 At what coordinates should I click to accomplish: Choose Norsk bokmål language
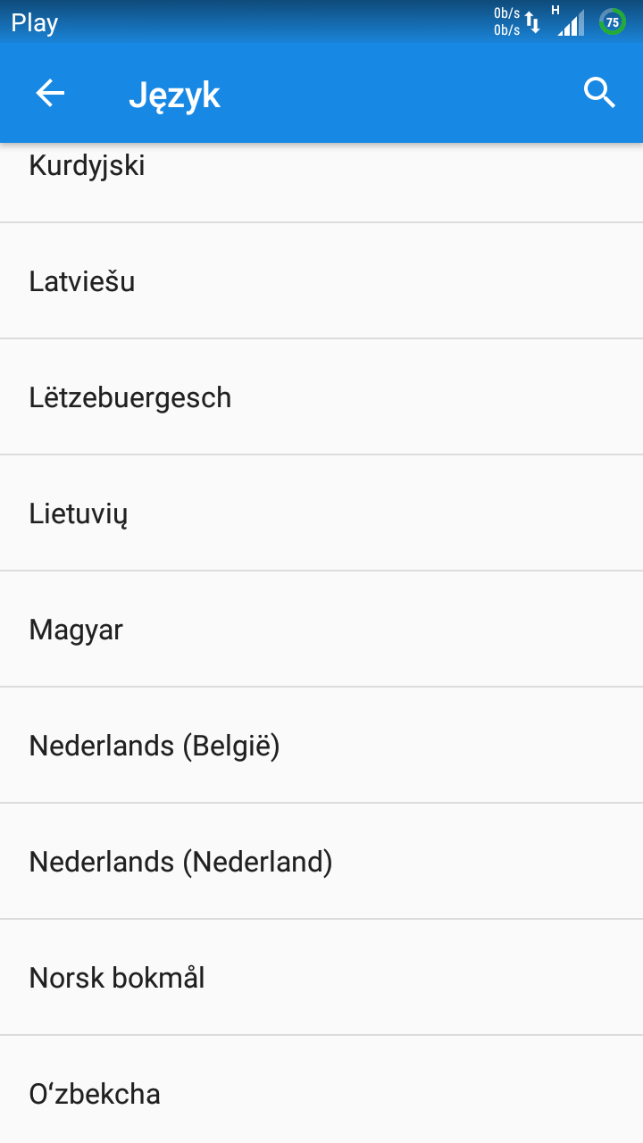[321, 978]
